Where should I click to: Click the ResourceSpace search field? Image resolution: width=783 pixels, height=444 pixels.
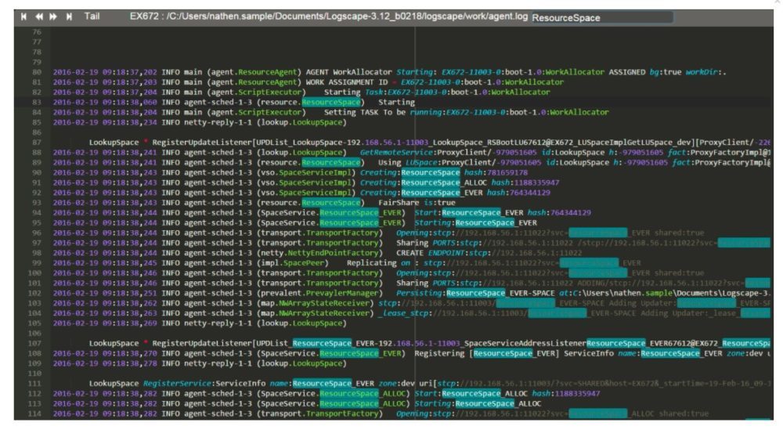click(601, 17)
